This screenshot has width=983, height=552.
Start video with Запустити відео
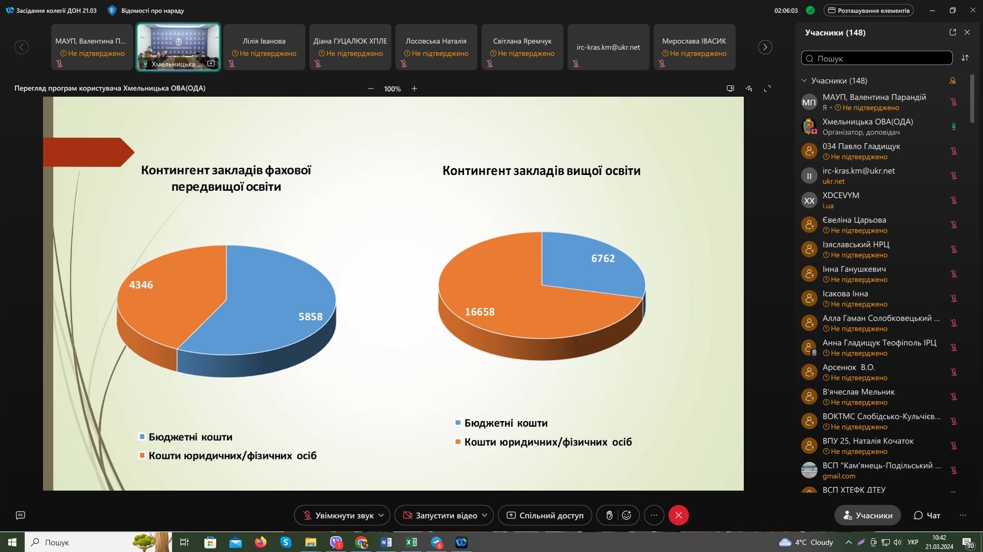(440, 515)
